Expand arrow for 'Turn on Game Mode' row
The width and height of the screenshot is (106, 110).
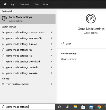click(51, 84)
